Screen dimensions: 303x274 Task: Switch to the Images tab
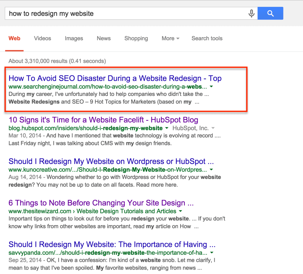[x=74, y=38]
